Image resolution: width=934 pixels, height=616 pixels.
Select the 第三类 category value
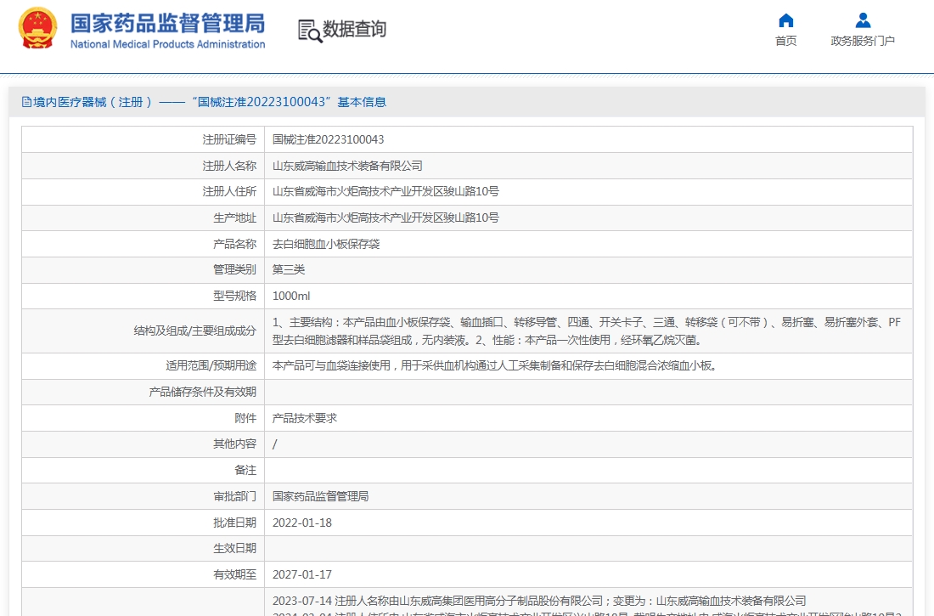point(289,269)
